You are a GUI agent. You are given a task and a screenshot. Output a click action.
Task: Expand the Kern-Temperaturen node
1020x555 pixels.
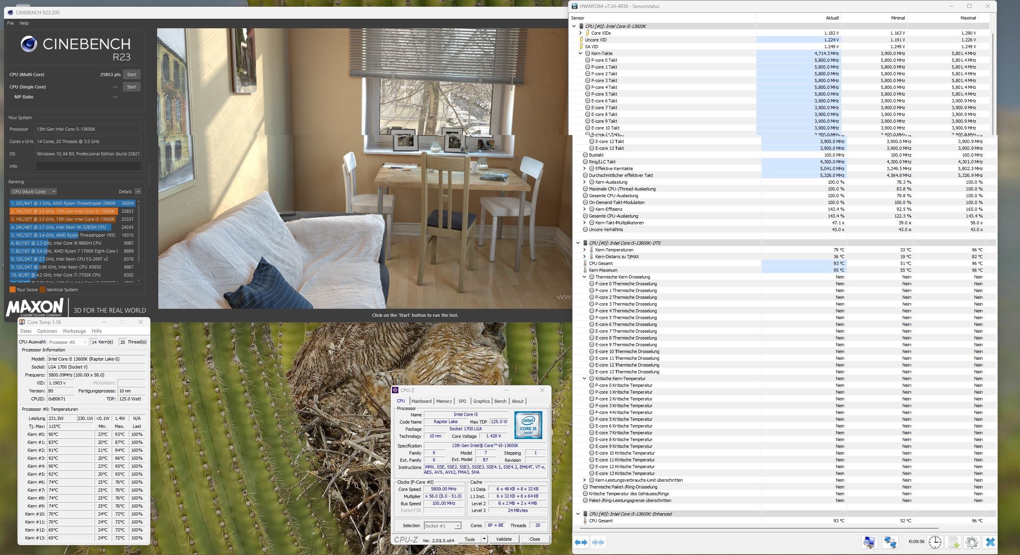[585, 250]
